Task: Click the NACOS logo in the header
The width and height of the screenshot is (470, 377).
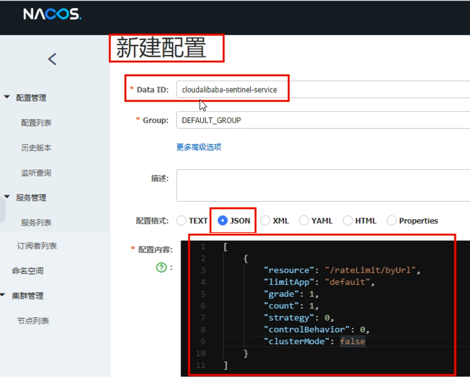Action: coord(52,14)
